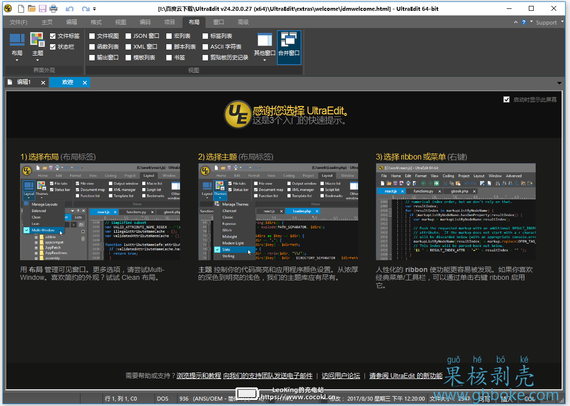Image resolution: width=570 pixels, height=406 pixels.
Task: Enable 剪贴板历史记录 checkbox
Action: coord(206,57)
